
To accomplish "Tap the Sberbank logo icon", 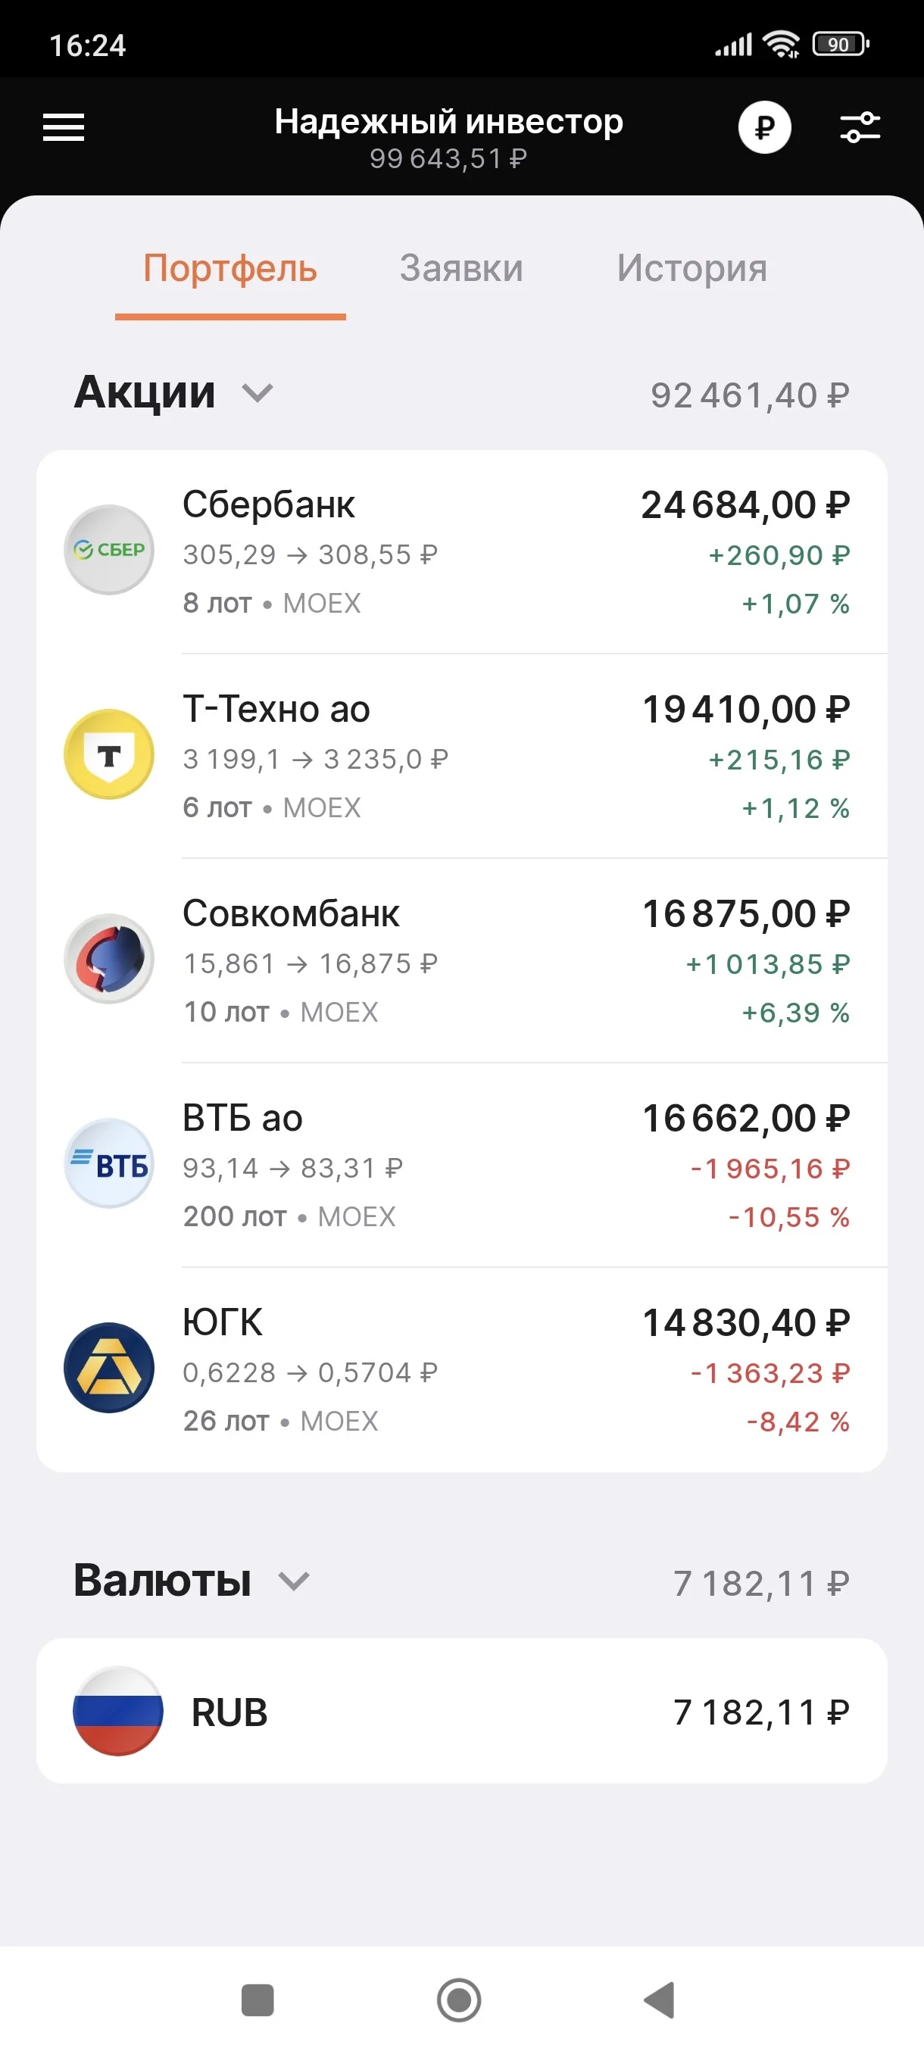I will tap(108, 550).
